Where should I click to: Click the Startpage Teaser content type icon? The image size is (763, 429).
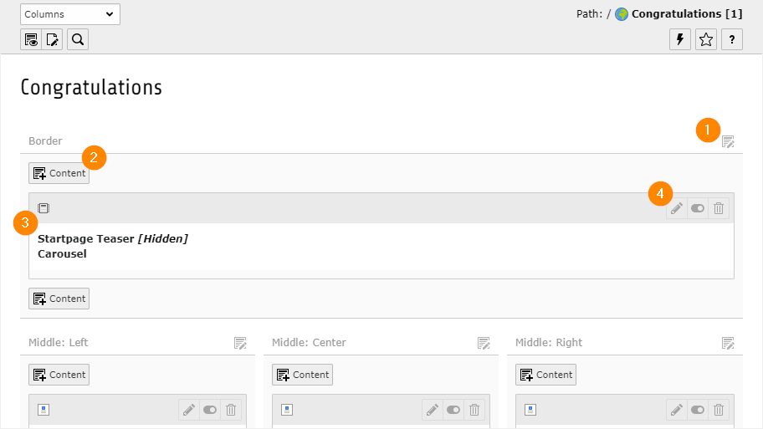44,208
